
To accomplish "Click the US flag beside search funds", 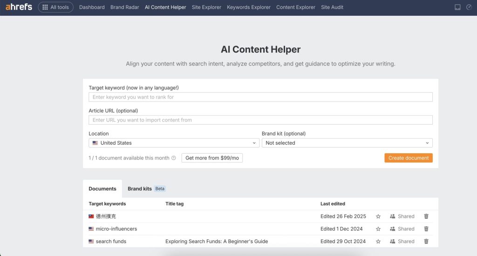I will 91,242.
